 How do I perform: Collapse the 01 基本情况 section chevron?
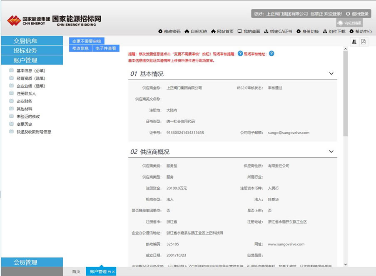tap(331, 73)
